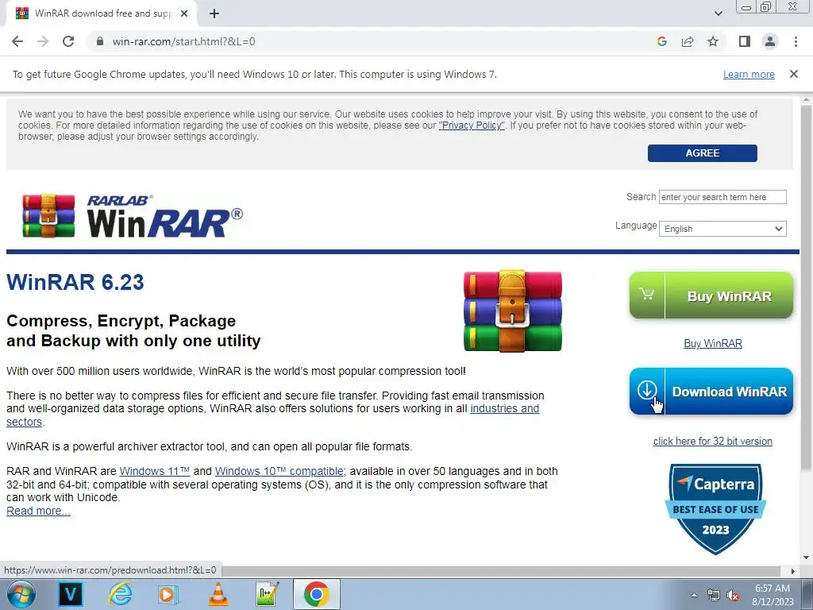Open Chrome three-dot menu
813x610 pixels.
click(796, 41)
